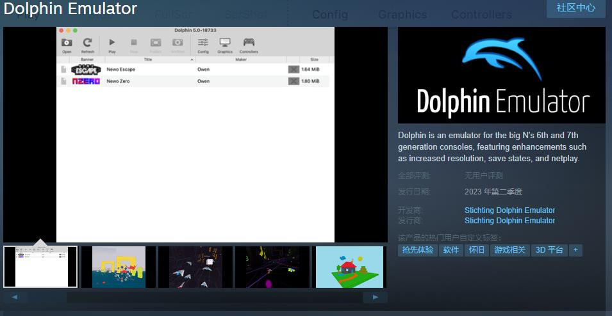The width and height of the screenshot is (612, 316).
Task: View the second screenshot thumbnail with yellow shapes
Action: pyautogui.click(x=119, y=267)
